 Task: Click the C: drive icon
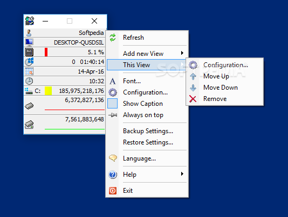point(29,91)
